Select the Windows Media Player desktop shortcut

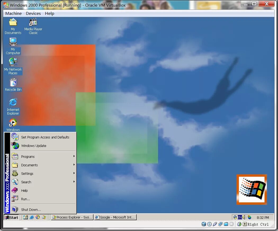pos(13,125)
